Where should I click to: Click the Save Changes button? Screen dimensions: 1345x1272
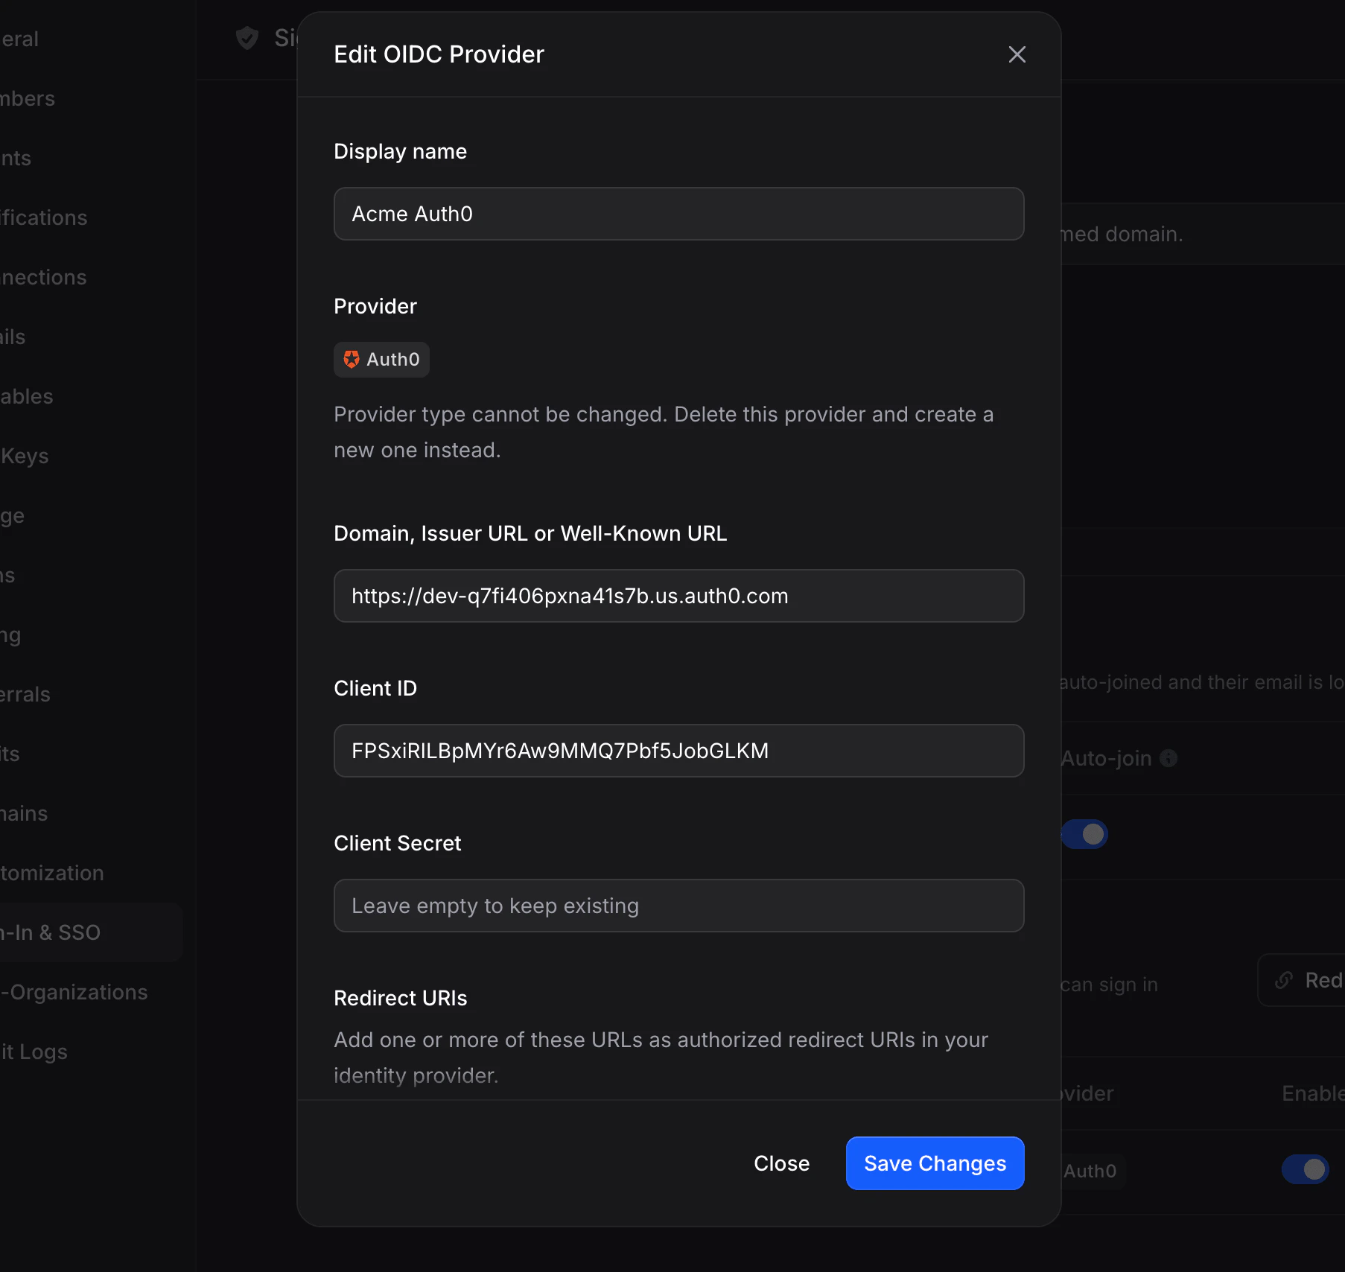click(935, 1163)
